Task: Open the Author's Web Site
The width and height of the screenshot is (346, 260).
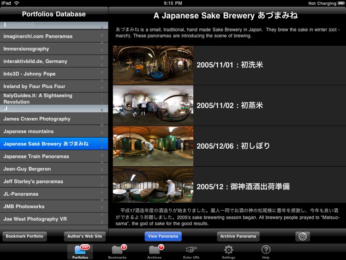Action: click(85, 236)
